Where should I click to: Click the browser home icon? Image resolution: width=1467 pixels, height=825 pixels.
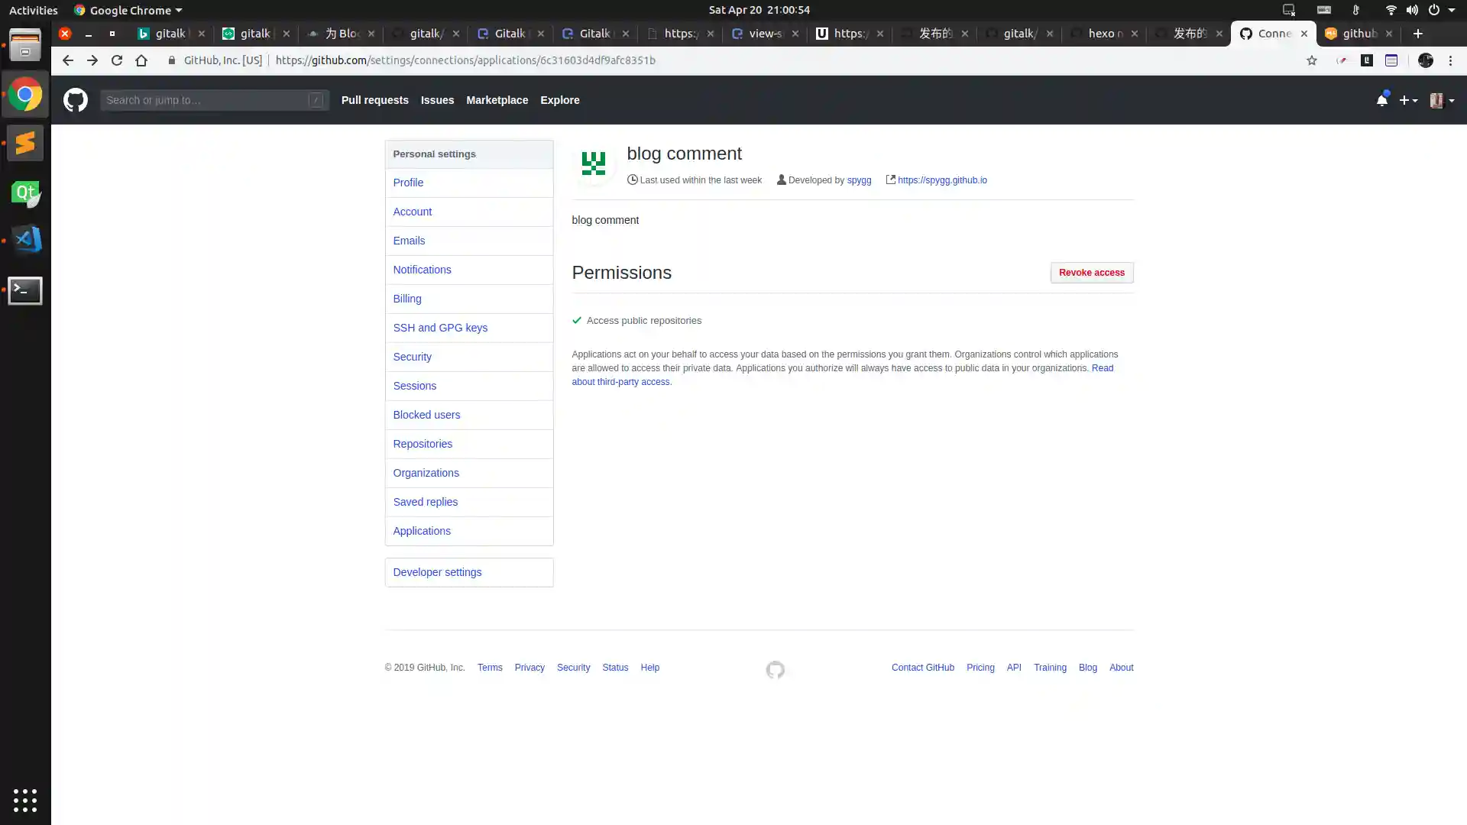pyautogui.click(x=141, y=60)
